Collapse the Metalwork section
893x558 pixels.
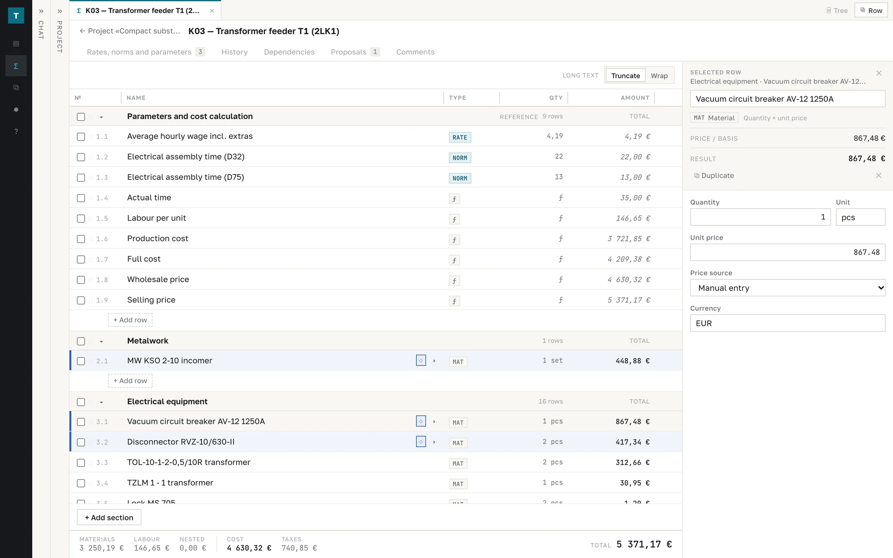click(x=101, y=342)
